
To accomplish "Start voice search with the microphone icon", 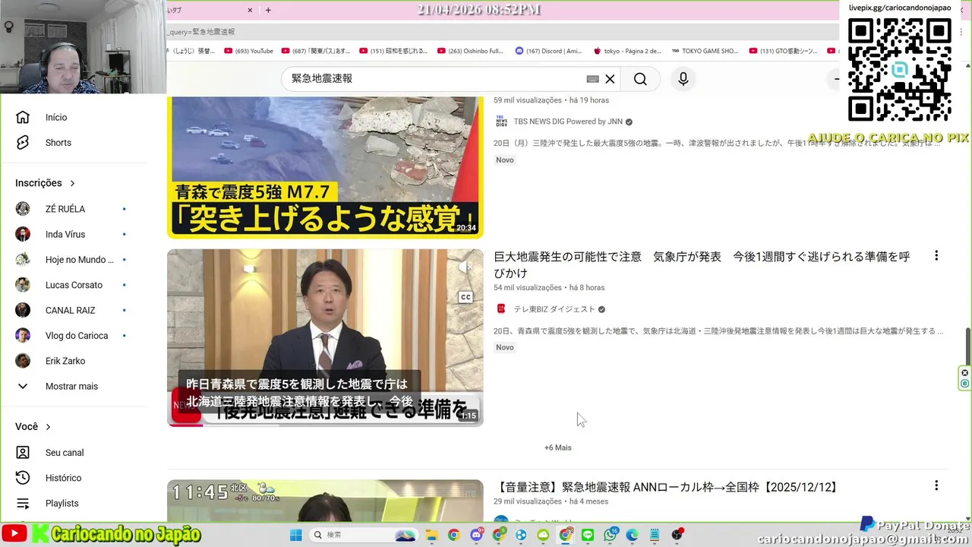I will 683,79.
